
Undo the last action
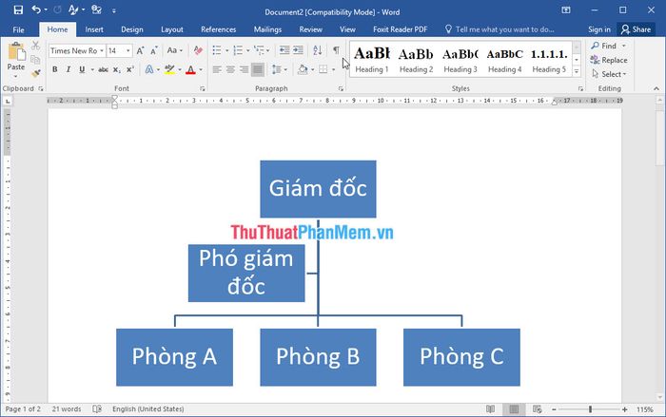(36, 9)
